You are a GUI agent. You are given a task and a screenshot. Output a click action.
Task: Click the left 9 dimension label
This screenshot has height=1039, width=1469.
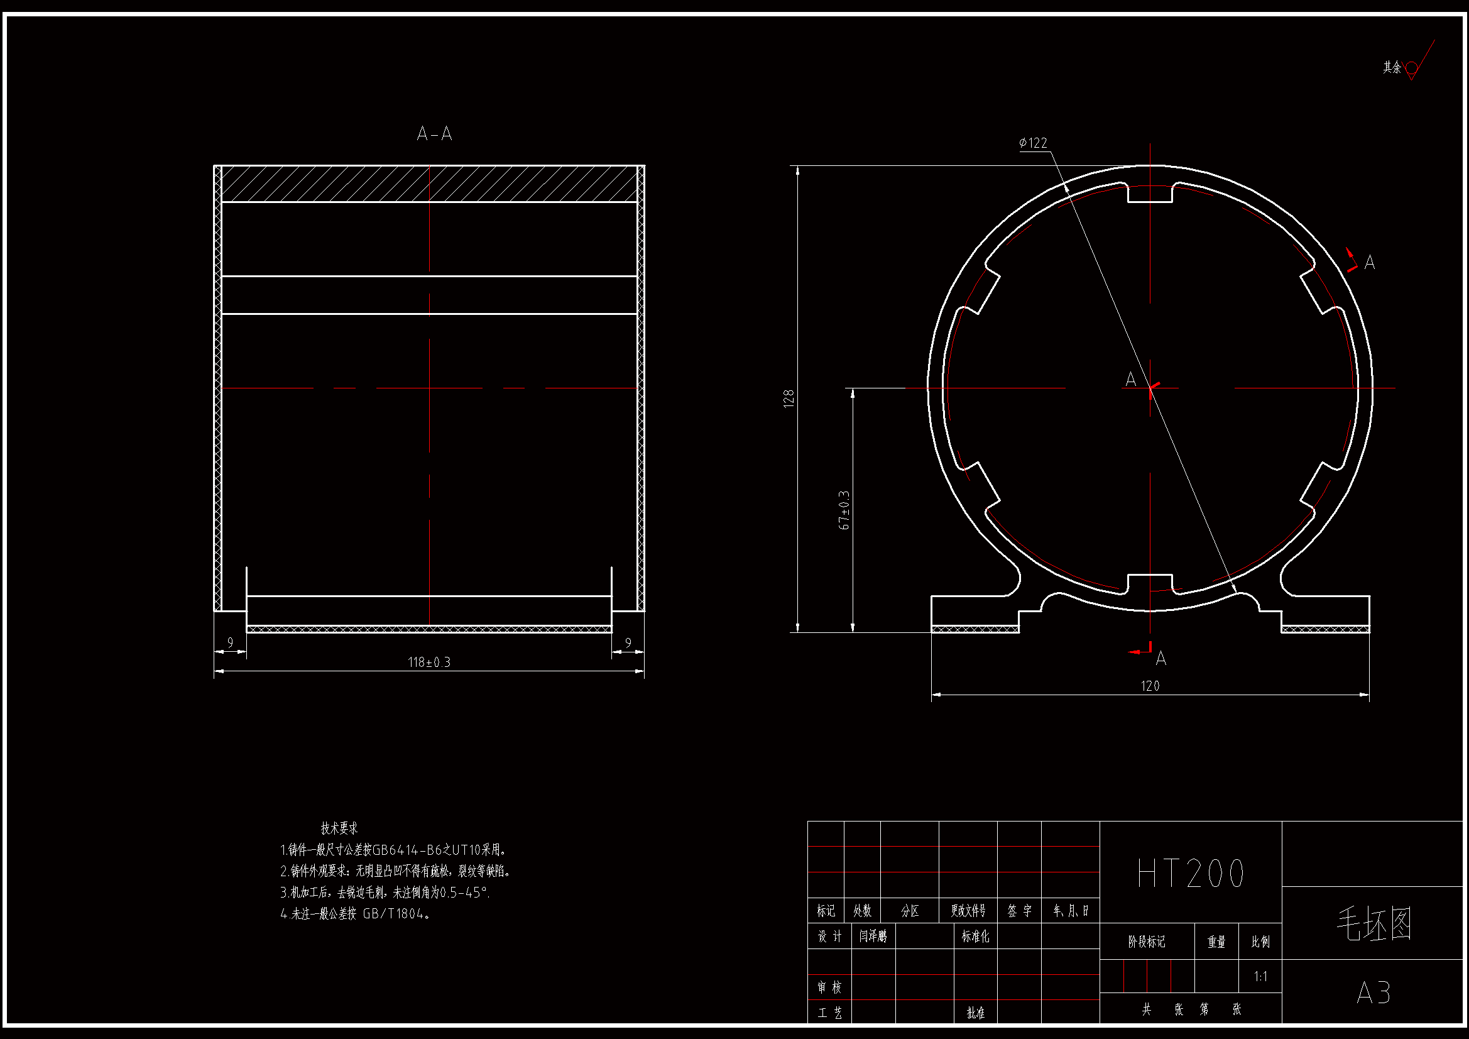click(x=231, y=642)
